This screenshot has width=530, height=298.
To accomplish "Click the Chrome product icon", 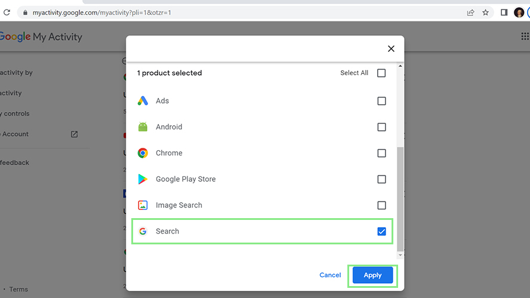I will click(143, 153).
